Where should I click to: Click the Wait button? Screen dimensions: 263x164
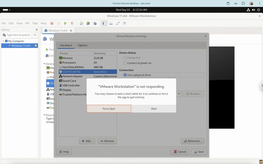[154, 109]
